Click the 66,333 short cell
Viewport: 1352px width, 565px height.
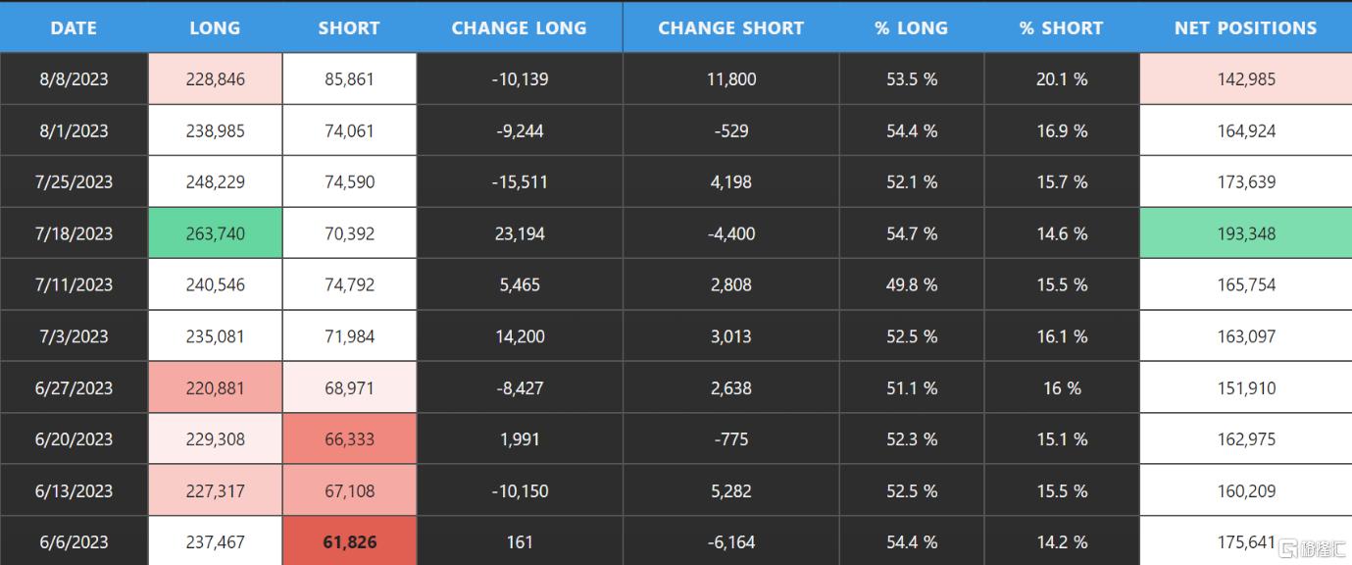coord(349,439)
